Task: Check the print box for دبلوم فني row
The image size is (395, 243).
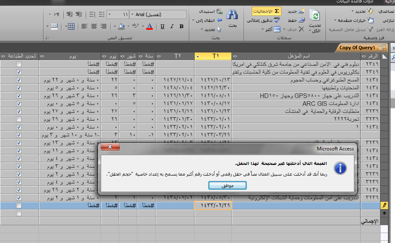Action: [x=19, y=64]
